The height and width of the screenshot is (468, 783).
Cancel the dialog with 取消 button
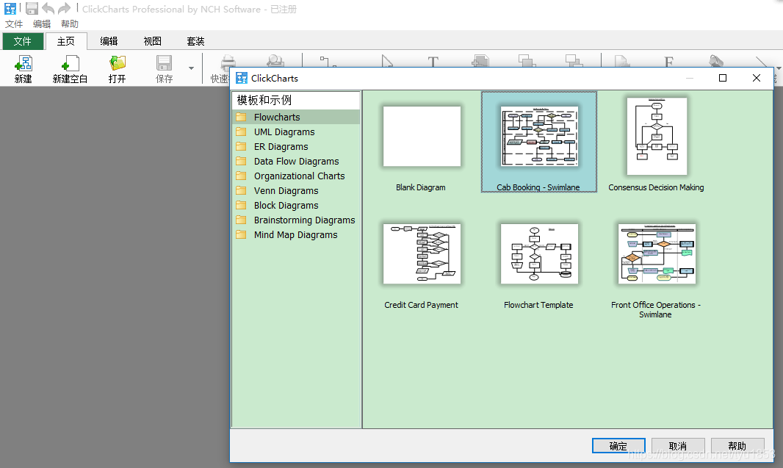pyautogui.click(x=678, y=445)
